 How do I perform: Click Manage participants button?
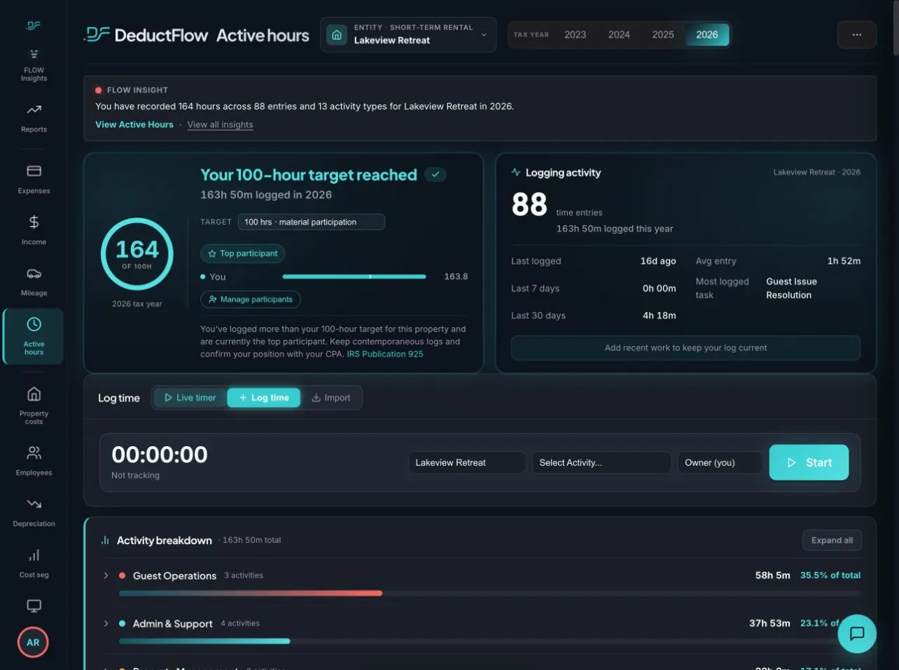251,299
